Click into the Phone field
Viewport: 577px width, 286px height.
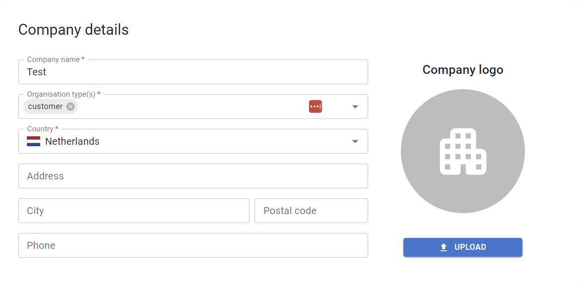point(193,245)
